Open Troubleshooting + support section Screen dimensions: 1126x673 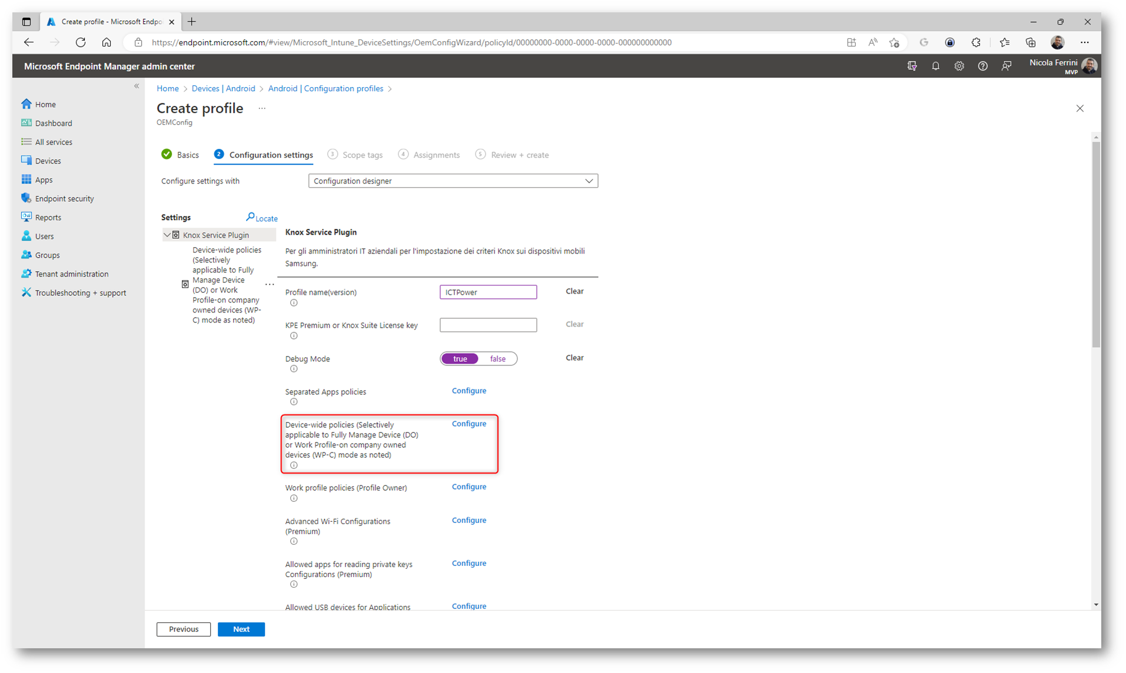[x=80, y=292]
